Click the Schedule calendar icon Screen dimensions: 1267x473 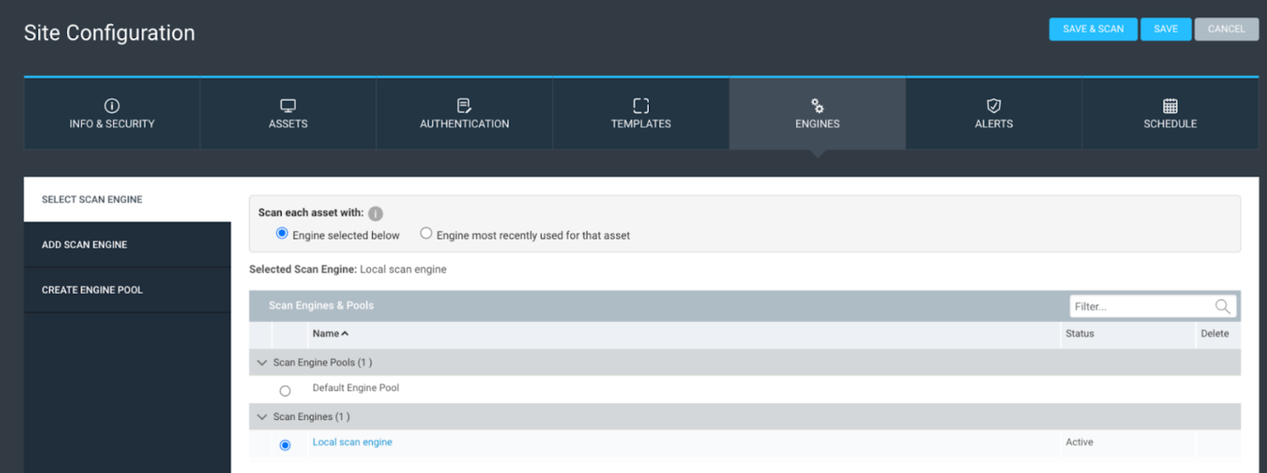coord(1170,106)
